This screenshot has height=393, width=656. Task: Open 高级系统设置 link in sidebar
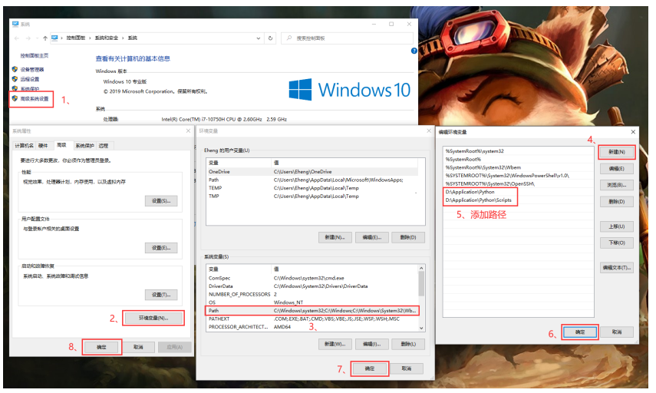pos(35,99)
